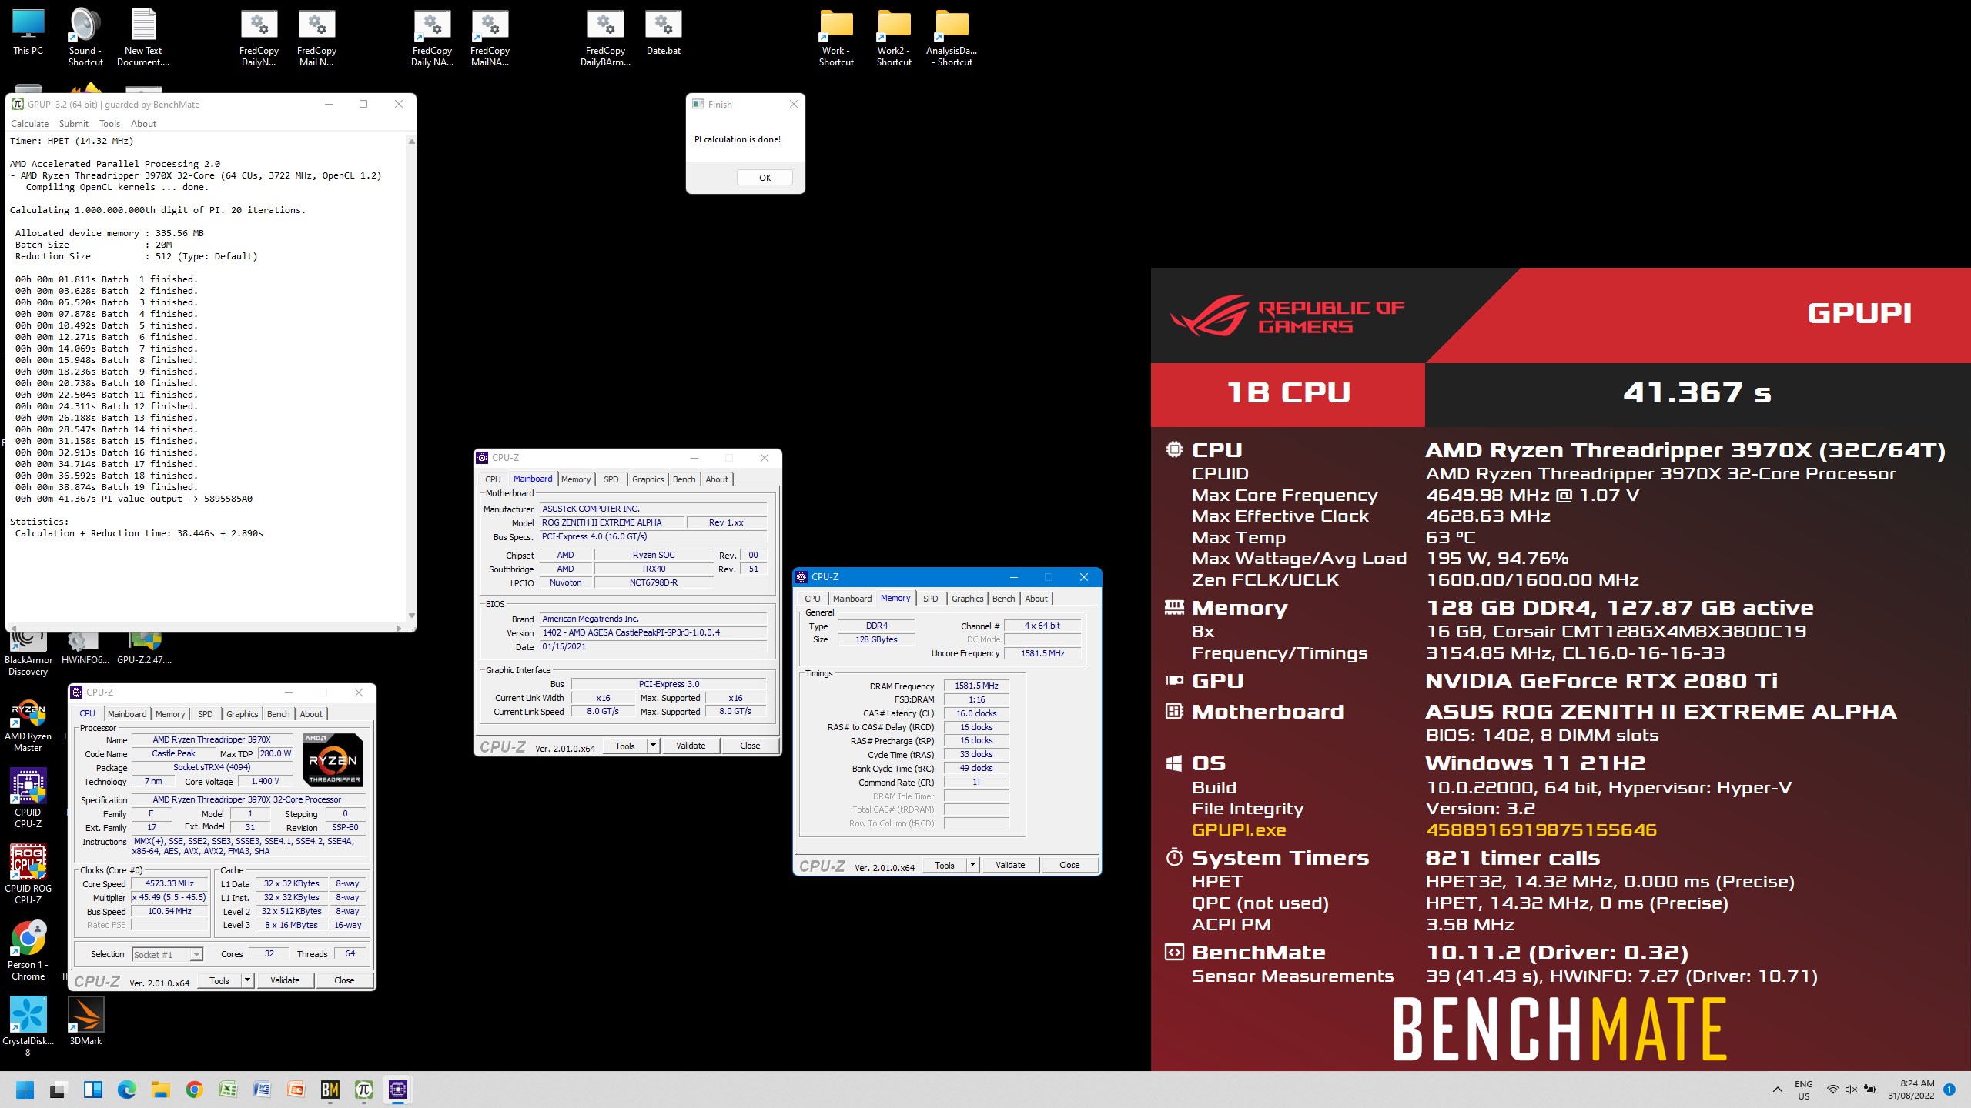Open Person 1 Chrome desktop shortcut

28,951
